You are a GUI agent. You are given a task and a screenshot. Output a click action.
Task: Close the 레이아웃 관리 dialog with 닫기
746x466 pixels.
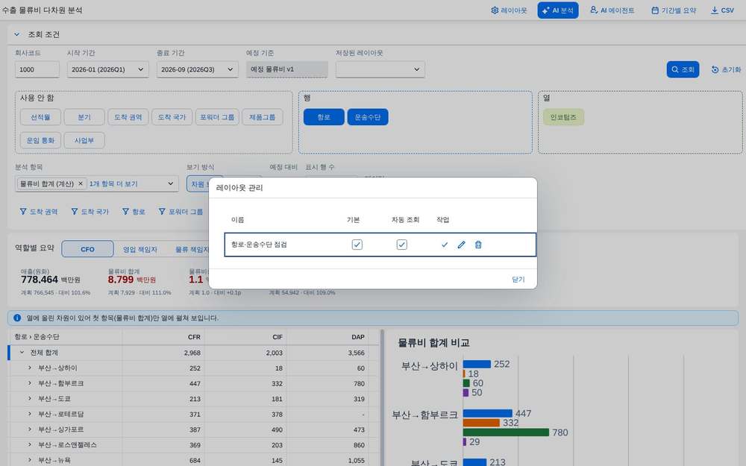(x=518, y=279)
